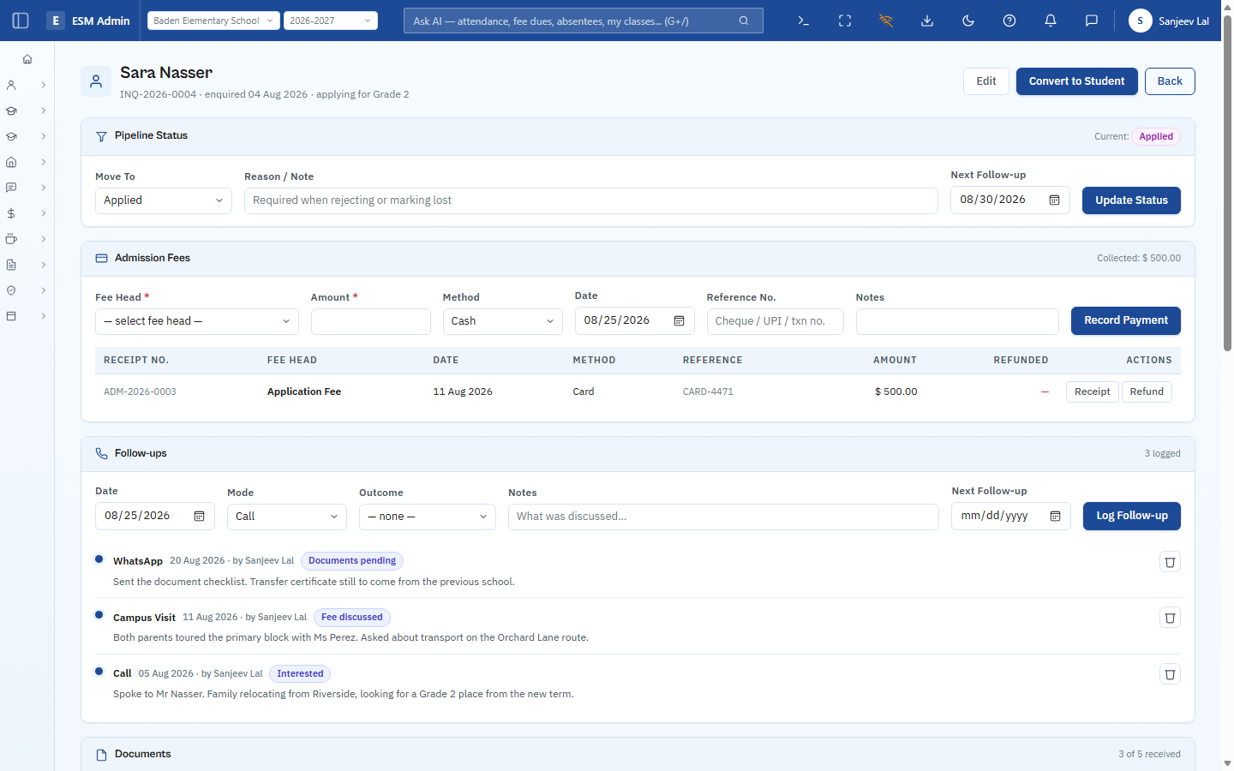The height and width of the screenshot is (771, 1234).
Task: Open the first graduation cap sidebar icon
Action: coord(11,111)
